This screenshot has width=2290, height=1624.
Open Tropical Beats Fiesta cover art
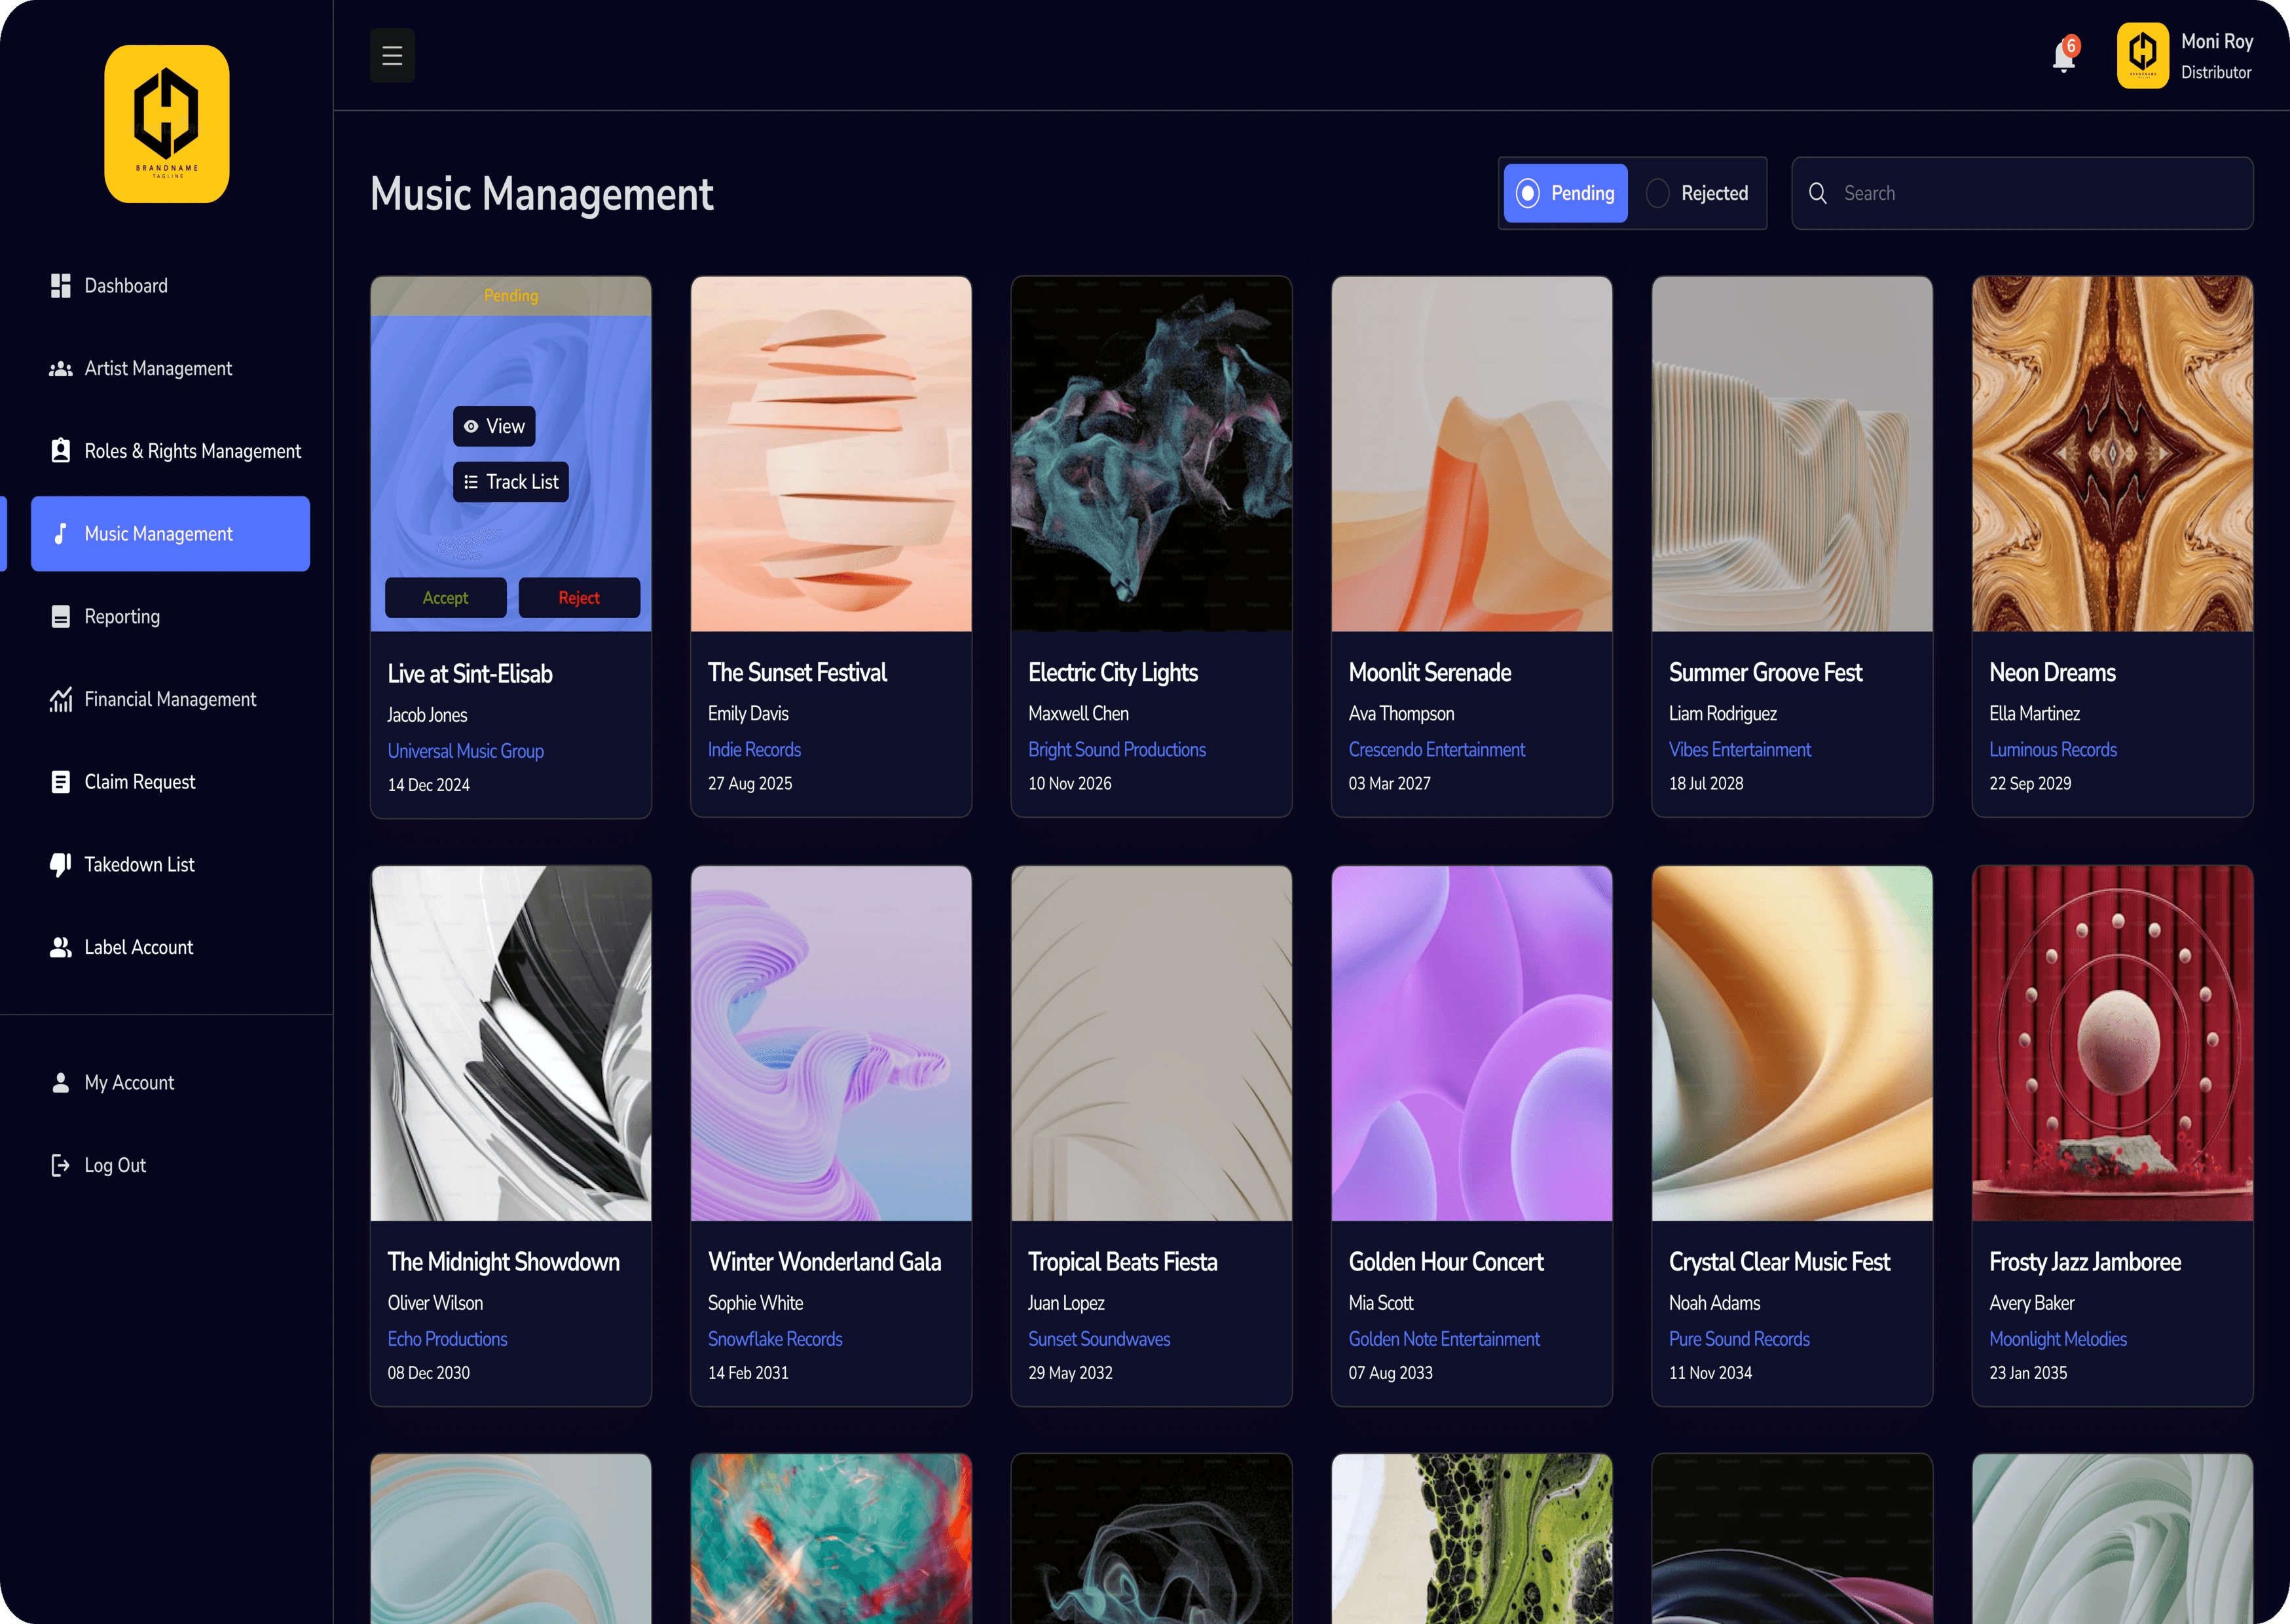pyautogui.click(x=1151, y=1043)
